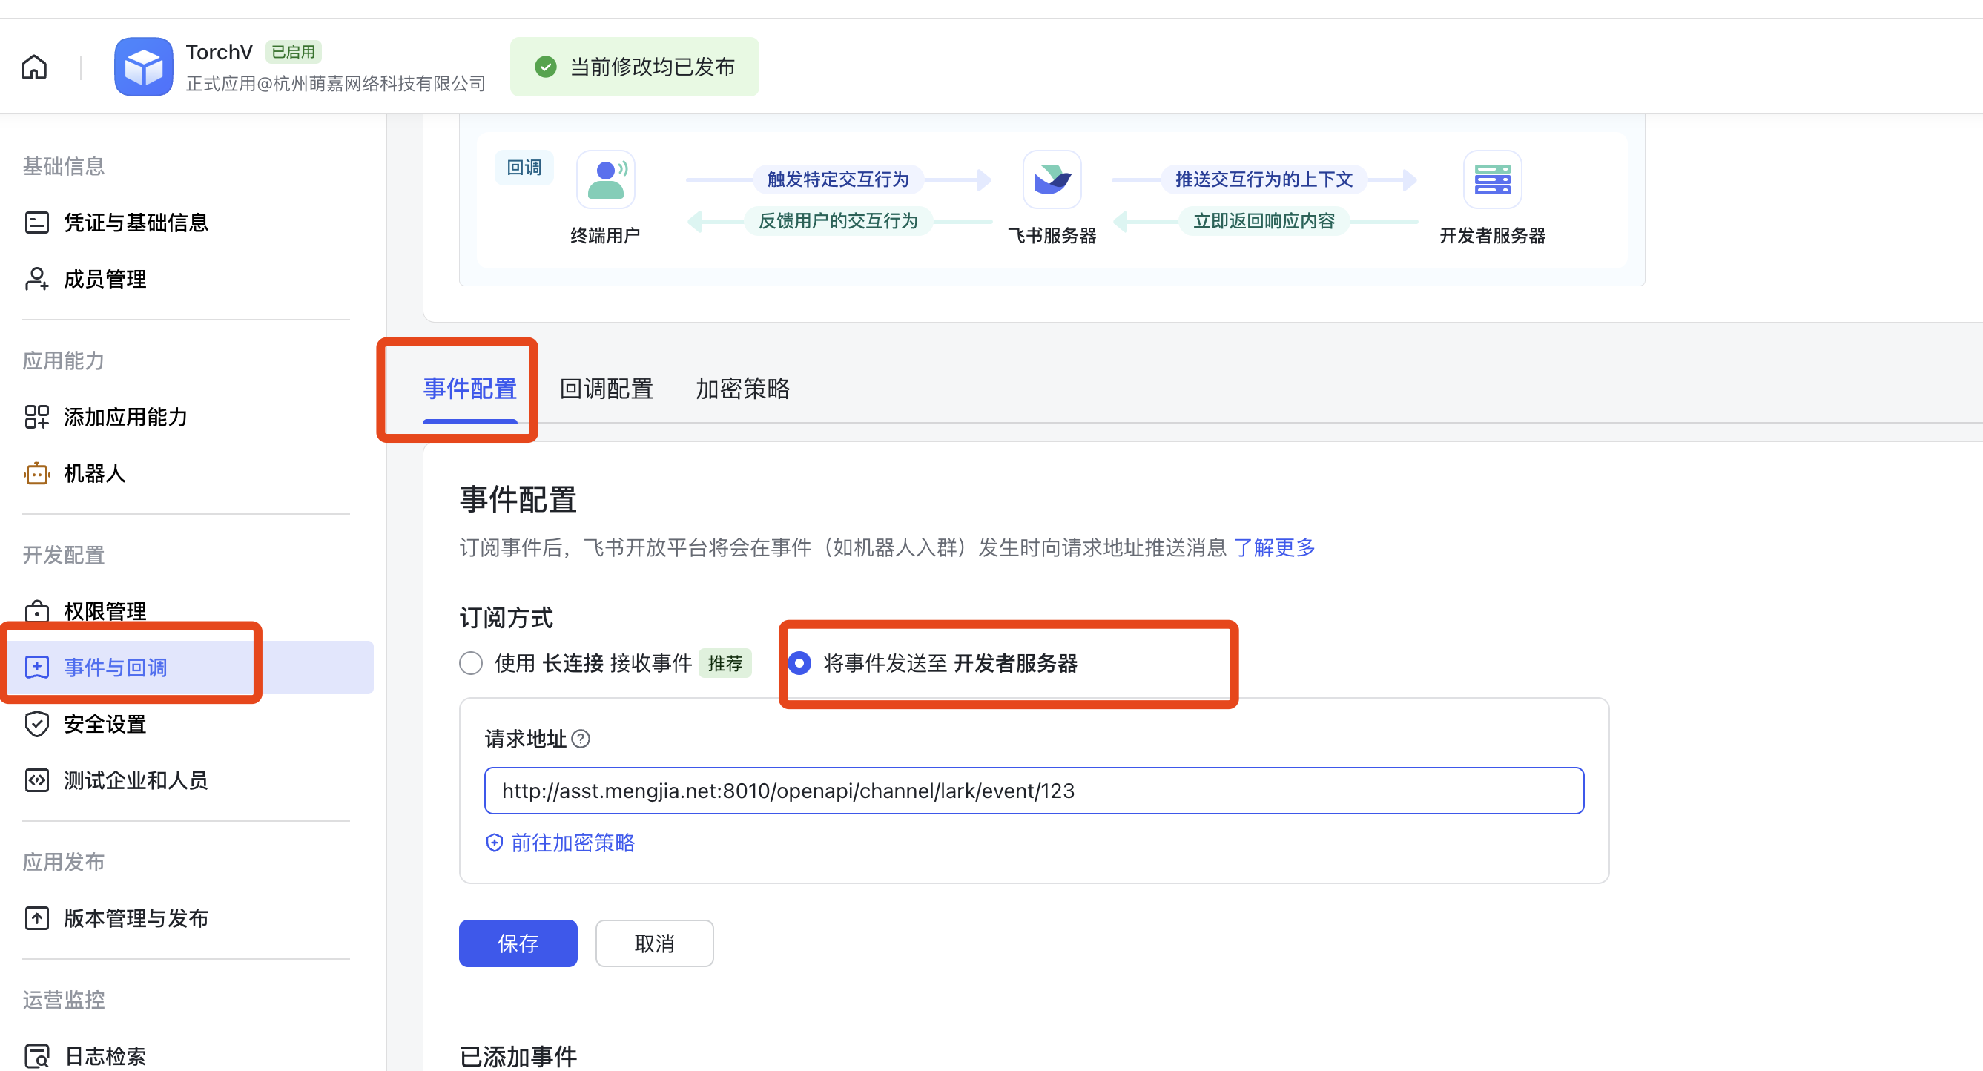Switch to the 加密策略 tab
This screenshot has height=1071, width=1983.
coord(743,389)
